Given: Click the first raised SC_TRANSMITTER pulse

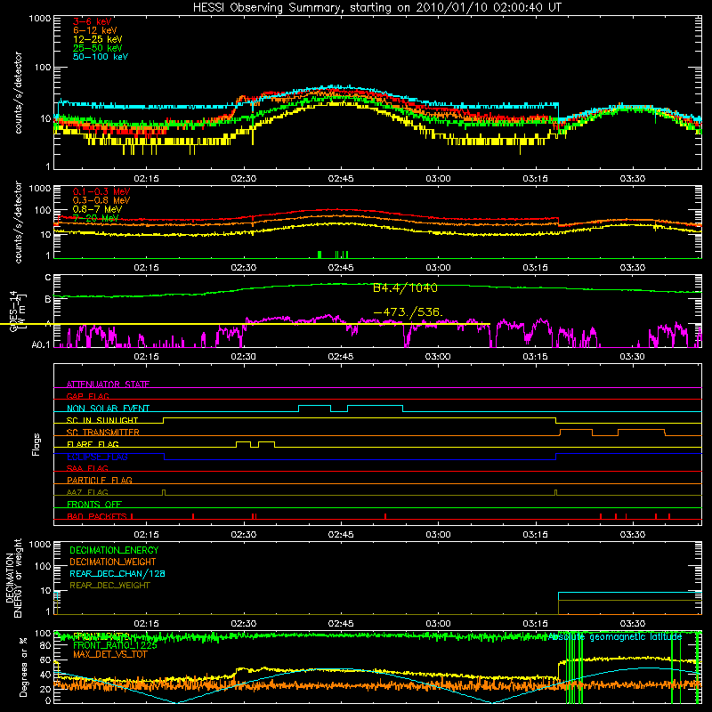Looking at the screenshot, I should (576, 432).
